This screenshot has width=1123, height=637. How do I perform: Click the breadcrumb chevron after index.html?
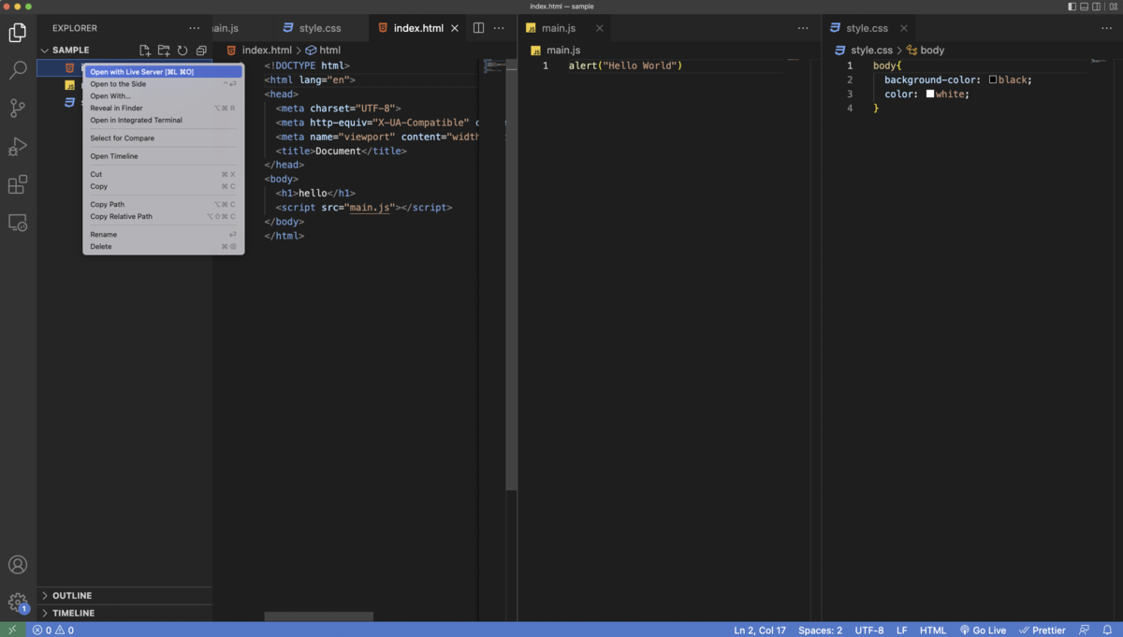(299, 51)
